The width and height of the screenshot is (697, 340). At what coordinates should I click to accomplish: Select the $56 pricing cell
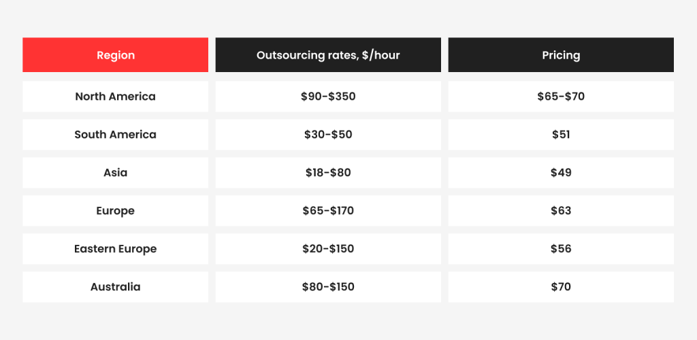tap(561, 249)
